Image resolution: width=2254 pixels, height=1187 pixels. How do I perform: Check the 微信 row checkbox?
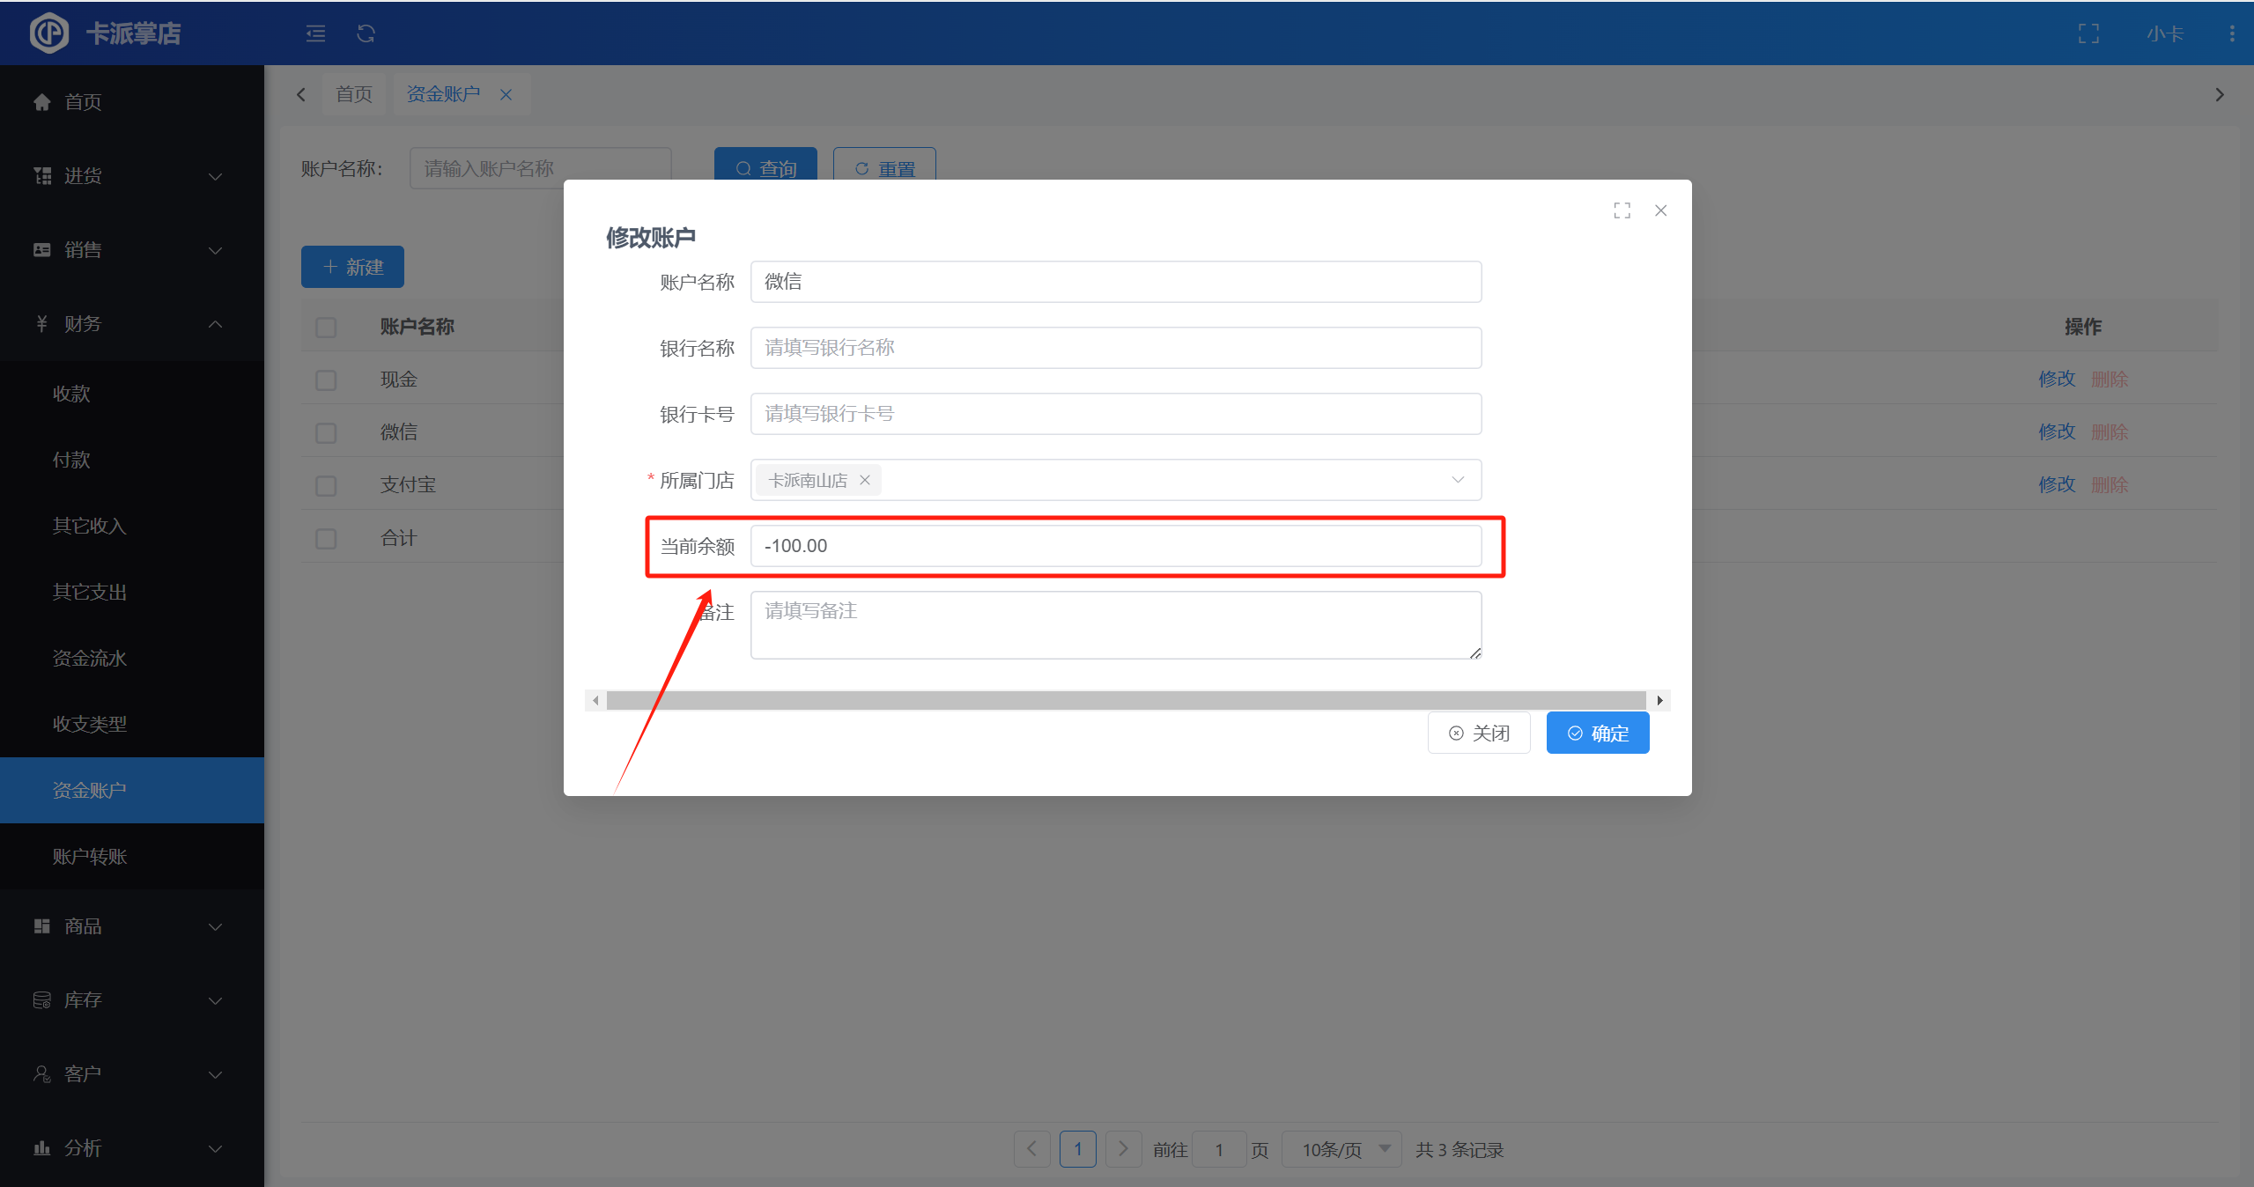point(326,432)
